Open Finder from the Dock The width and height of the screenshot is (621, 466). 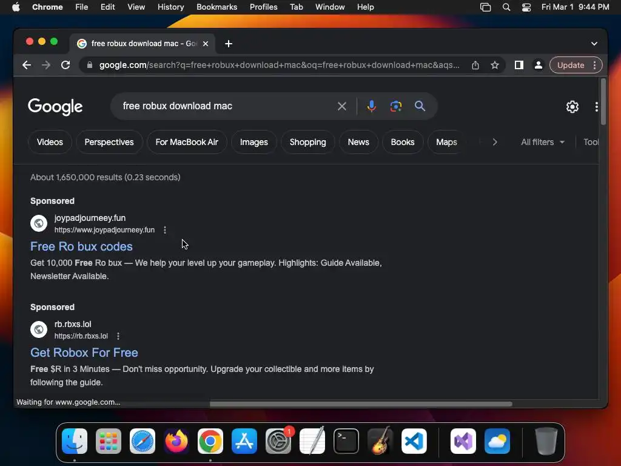75,441
